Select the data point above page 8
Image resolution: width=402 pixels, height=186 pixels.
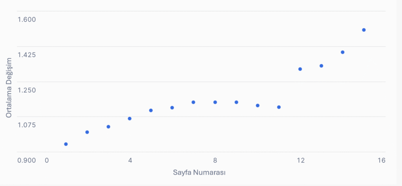pyautogui.click(x=215, y=102)
